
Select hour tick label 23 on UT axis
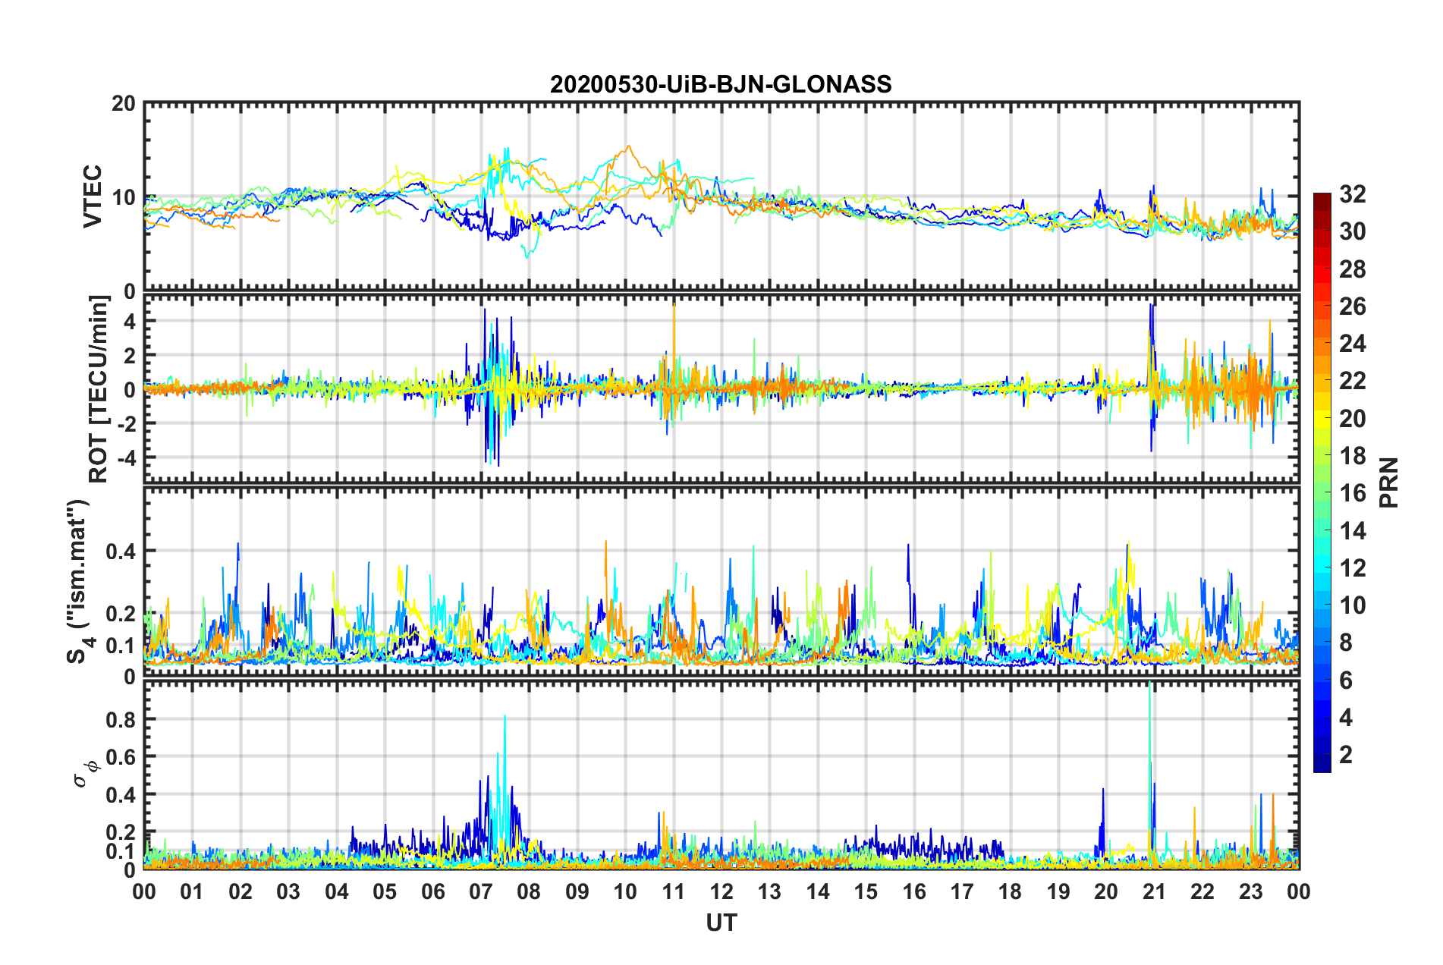click(x=1251, y=891)
